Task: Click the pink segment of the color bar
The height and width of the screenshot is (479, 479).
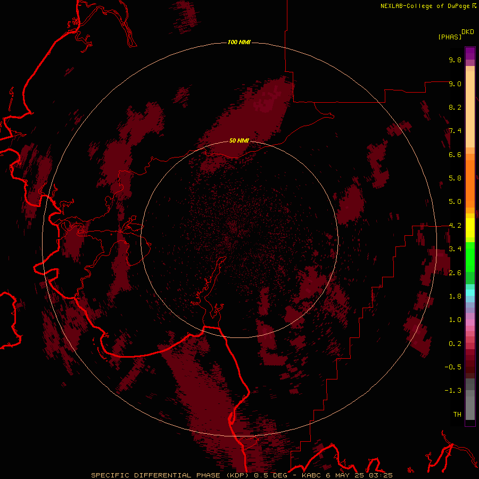Action: [x=470, y=323]
